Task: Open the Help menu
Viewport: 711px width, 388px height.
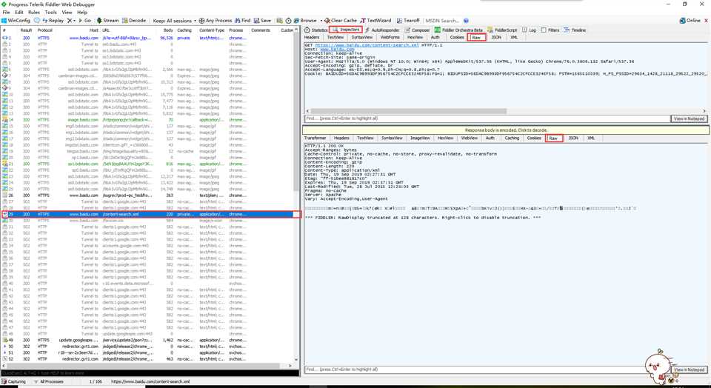Action: (x=82, y=13)
